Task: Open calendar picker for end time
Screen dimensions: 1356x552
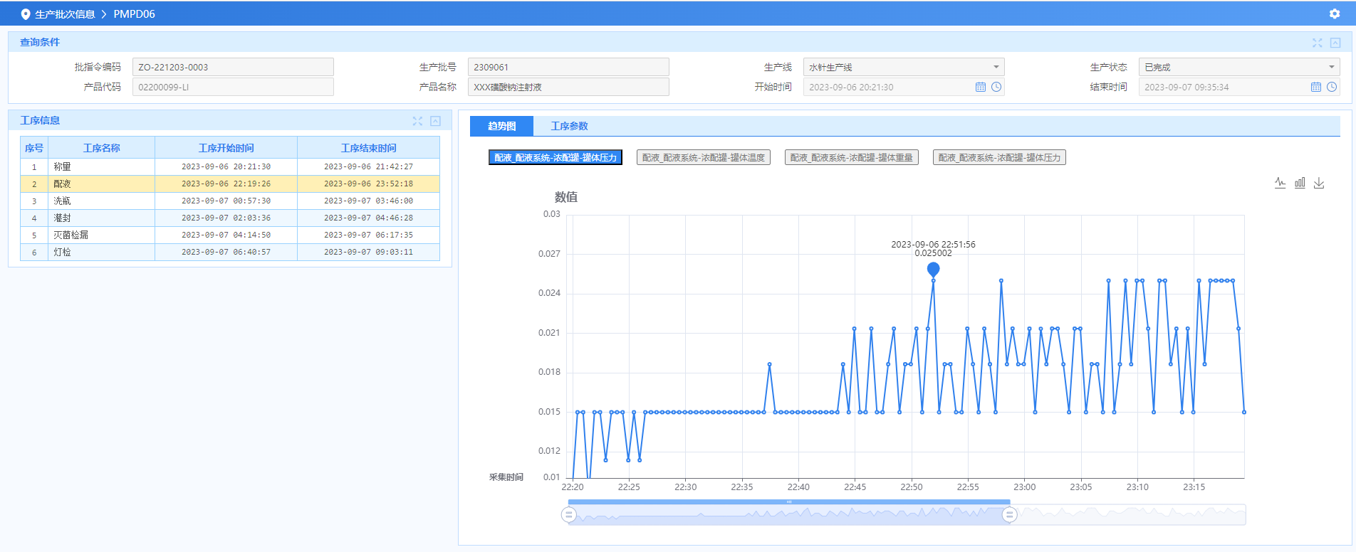Action: click(1316, 87)
